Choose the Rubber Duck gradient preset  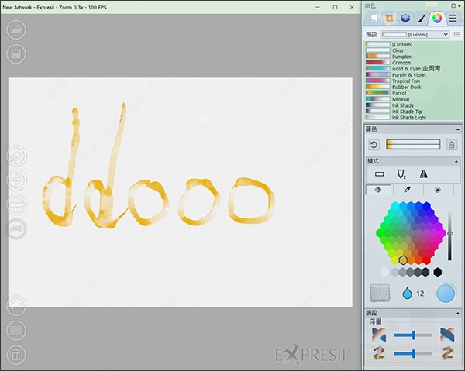[408, 87]
